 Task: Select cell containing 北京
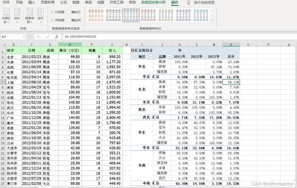coord(14,57)
